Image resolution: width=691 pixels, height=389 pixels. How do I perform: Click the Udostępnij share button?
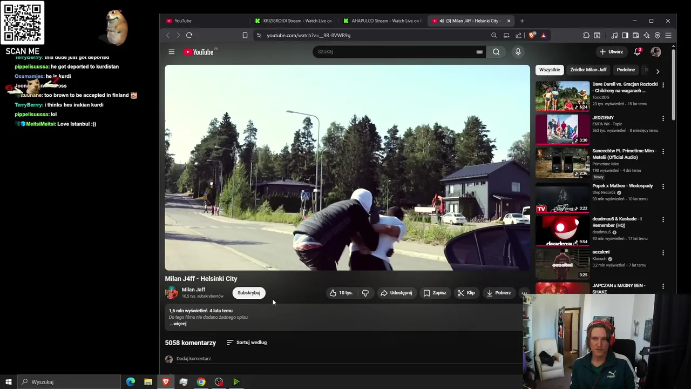pyautogui.click(x=396, y=293)
